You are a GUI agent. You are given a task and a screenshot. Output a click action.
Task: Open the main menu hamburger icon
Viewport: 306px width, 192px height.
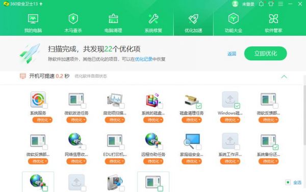(280, 4)
